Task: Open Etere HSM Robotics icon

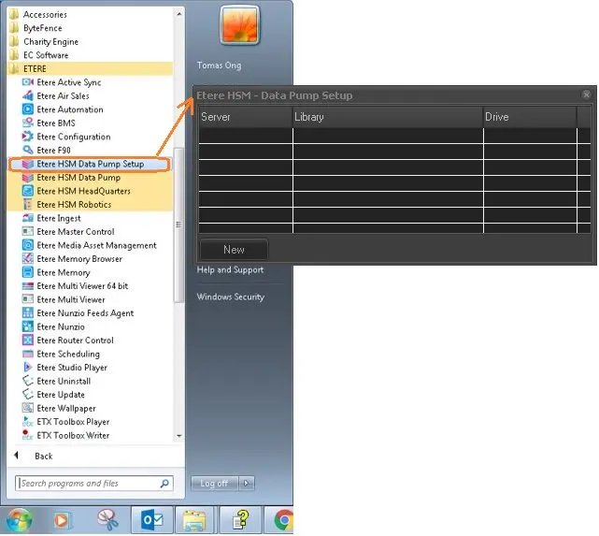Action: tap(28, 205)
